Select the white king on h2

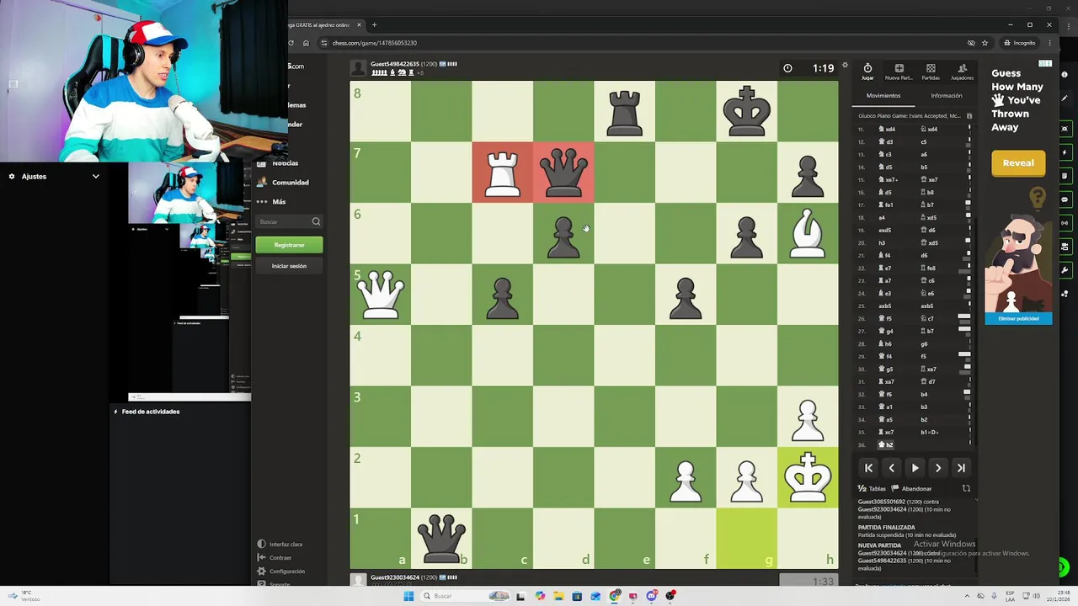[808, 477]
